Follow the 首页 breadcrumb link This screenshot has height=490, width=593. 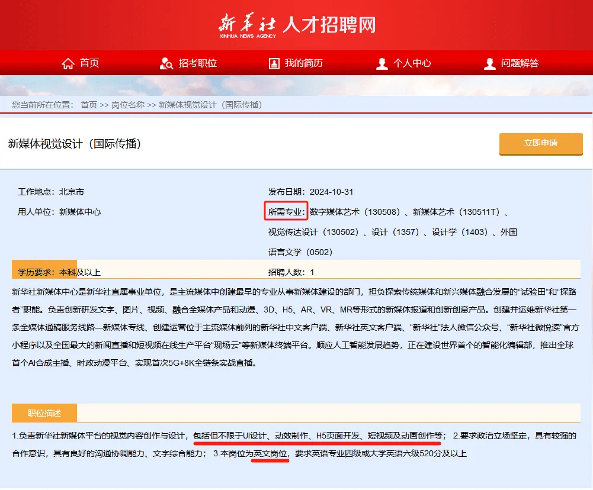pos(89,105)
